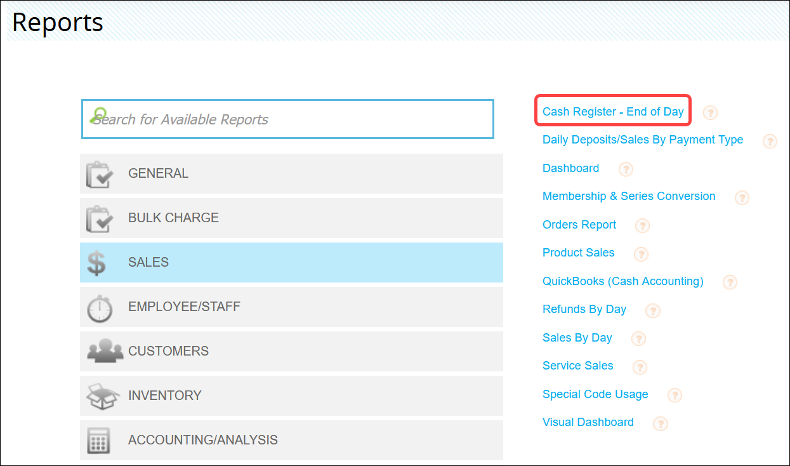Select the Sales reports category
Image resolution: width=790 pixels, height=466 pixels.
291,262
